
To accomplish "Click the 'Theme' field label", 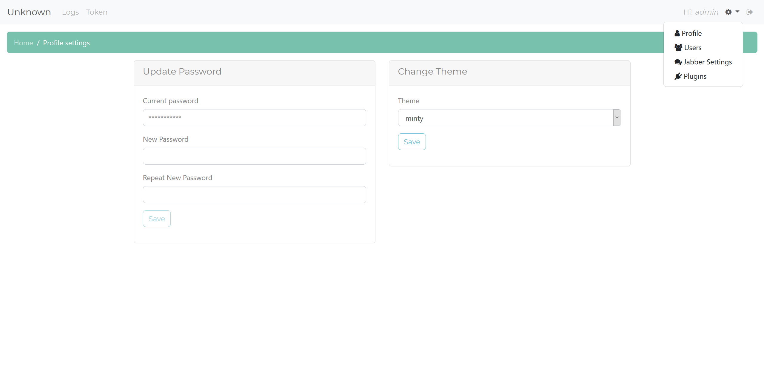I will coord(409,101).
